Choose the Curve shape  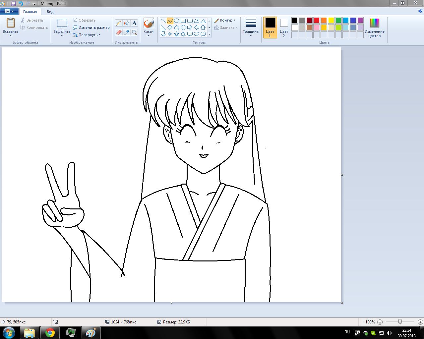pos(170,21)
